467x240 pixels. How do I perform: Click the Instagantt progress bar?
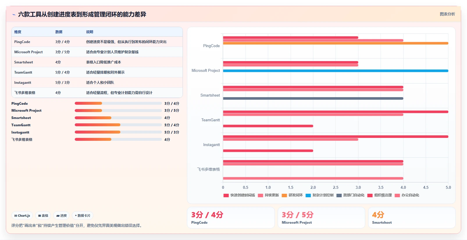[118, 132]
